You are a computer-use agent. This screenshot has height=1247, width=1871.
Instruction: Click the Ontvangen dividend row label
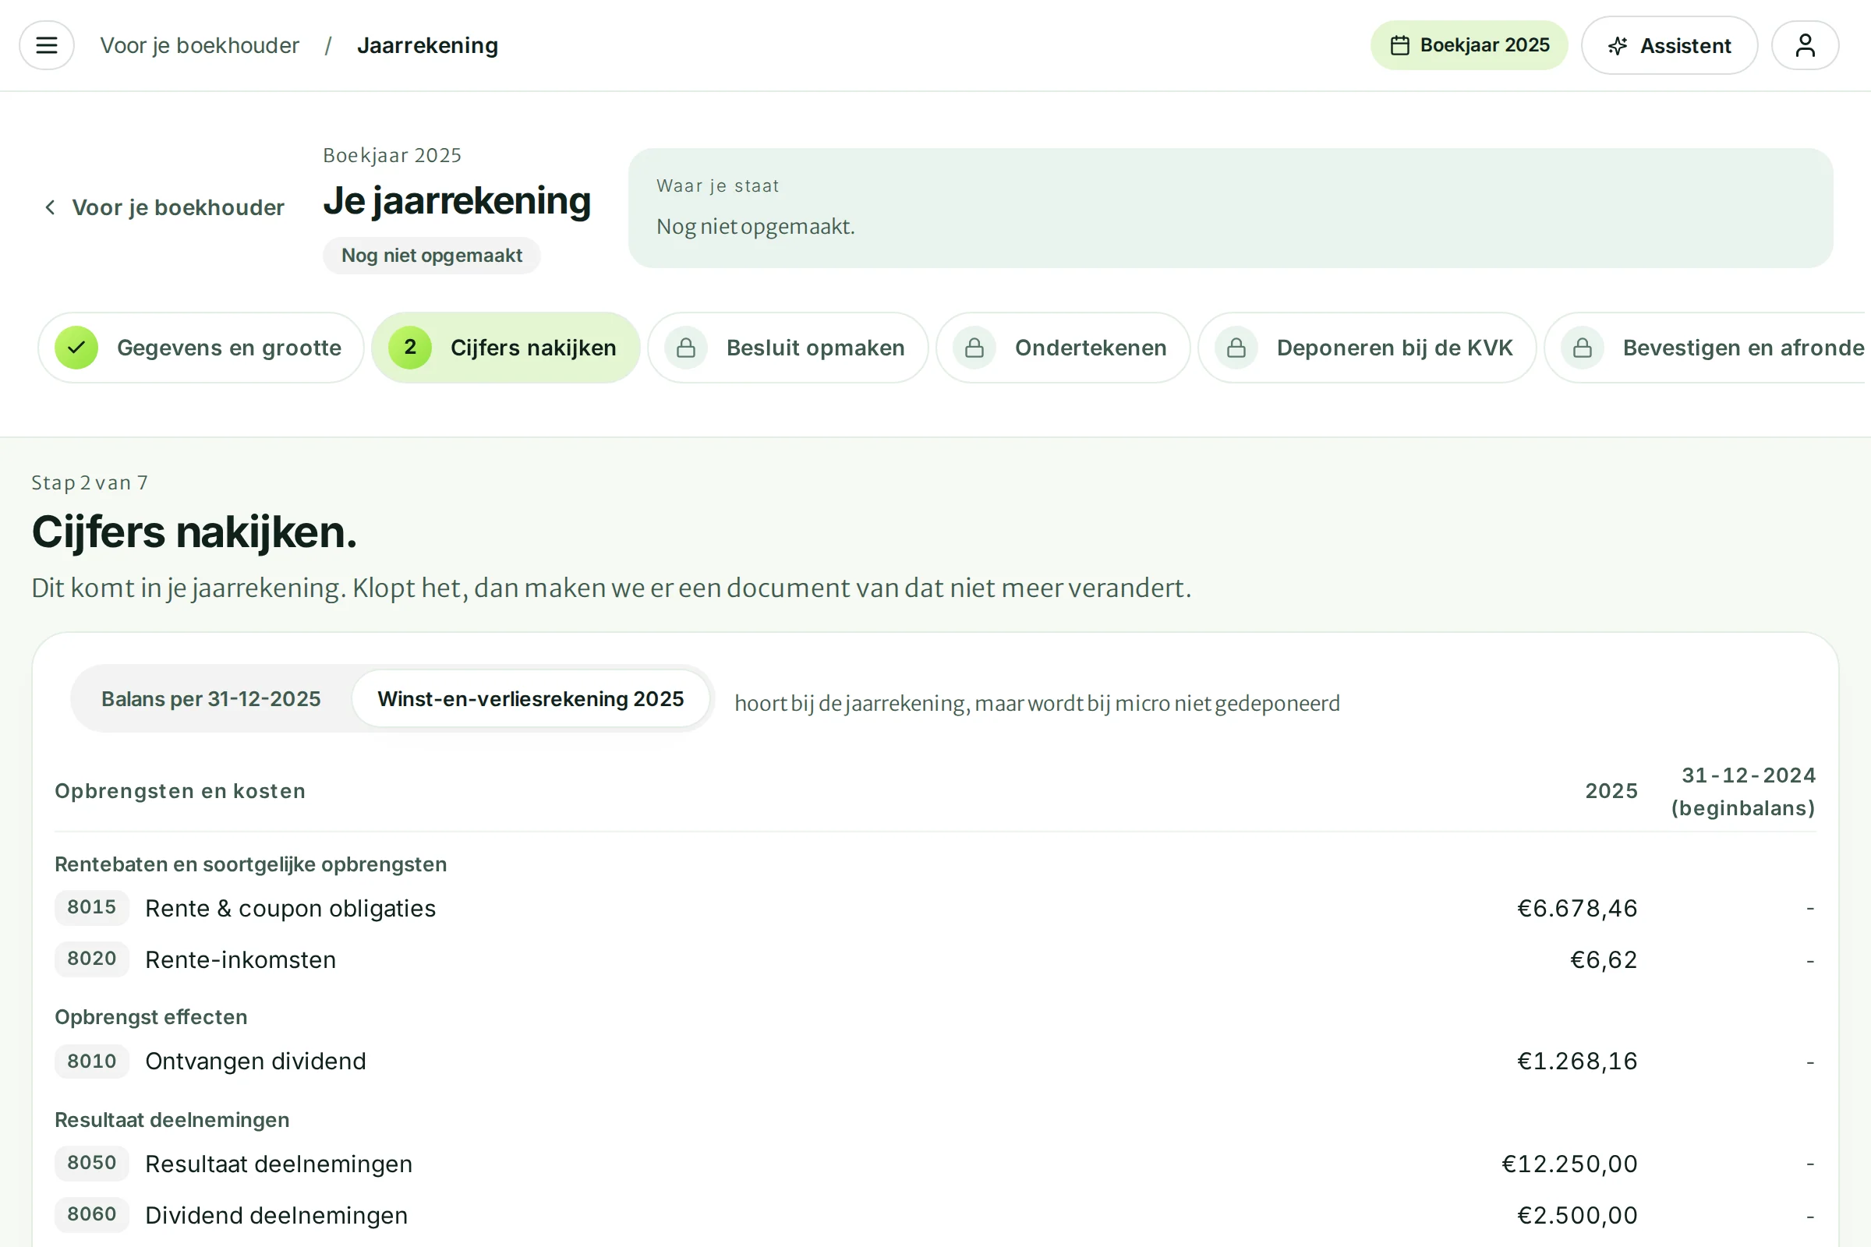click(256, 1062)
